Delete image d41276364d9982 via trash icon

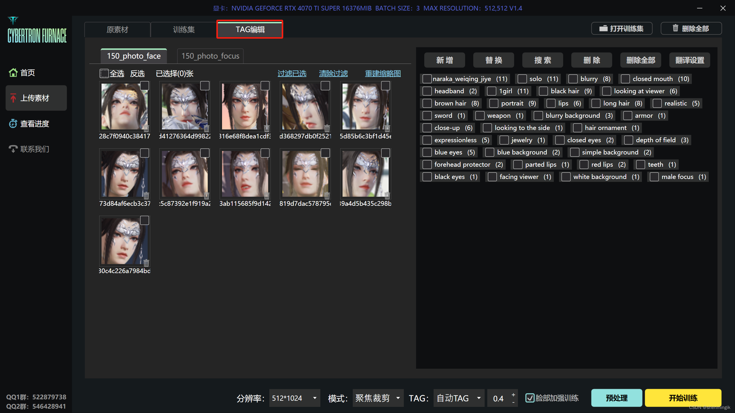pos(207,128)
